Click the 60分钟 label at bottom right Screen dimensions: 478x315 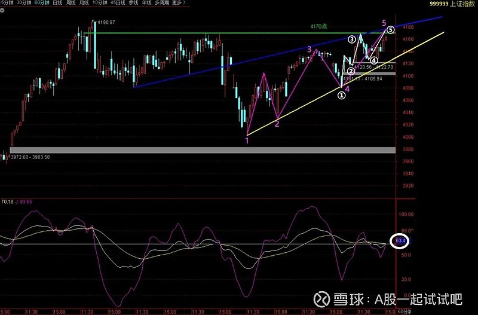click(405, 311)
